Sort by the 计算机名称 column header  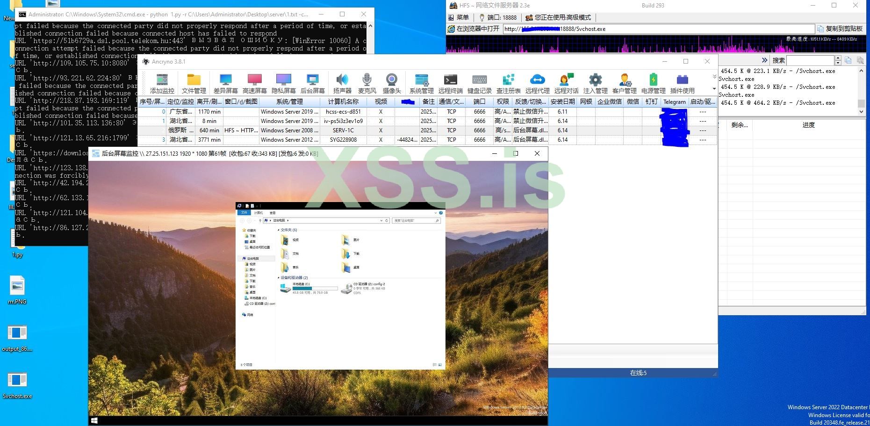[343, 101]
